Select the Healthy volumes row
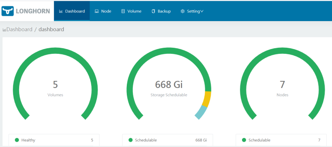The width and height of the screenshot is (332, 147). coord(54,140)
